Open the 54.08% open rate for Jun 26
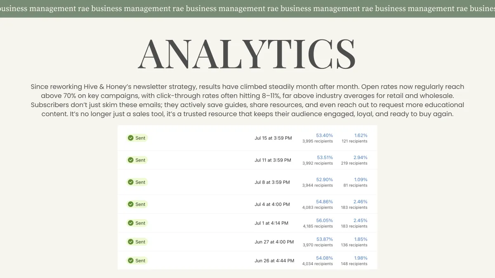Screen dimensions: 495x278 [324, 258]
